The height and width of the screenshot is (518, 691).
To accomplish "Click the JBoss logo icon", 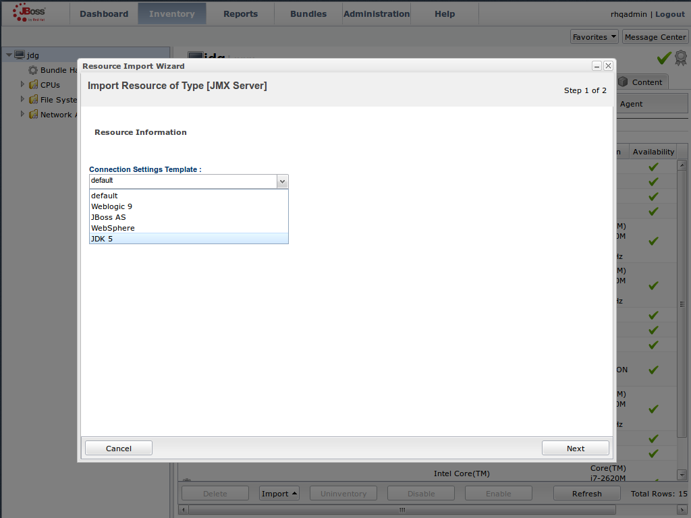I will point(29,13).
